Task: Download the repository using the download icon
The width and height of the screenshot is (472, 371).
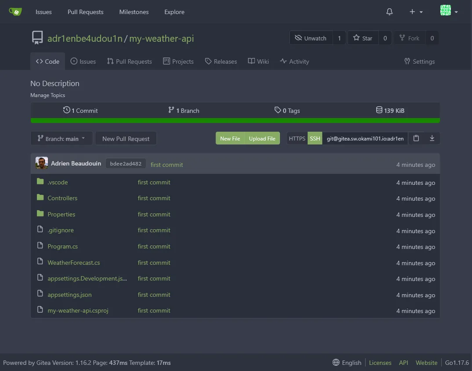Action: [x=432, y=138]
